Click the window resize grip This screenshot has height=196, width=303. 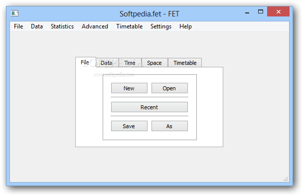[286, 179]
